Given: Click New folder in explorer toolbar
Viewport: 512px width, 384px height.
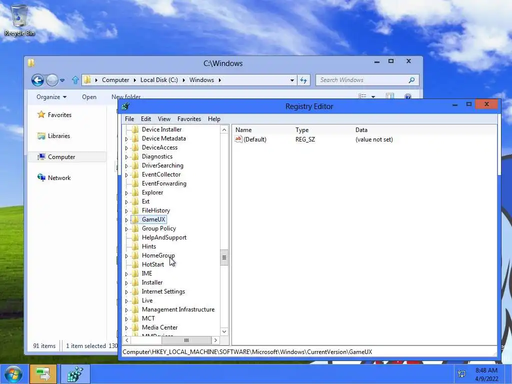Looking at the screenshot, I should click(126, 96).
